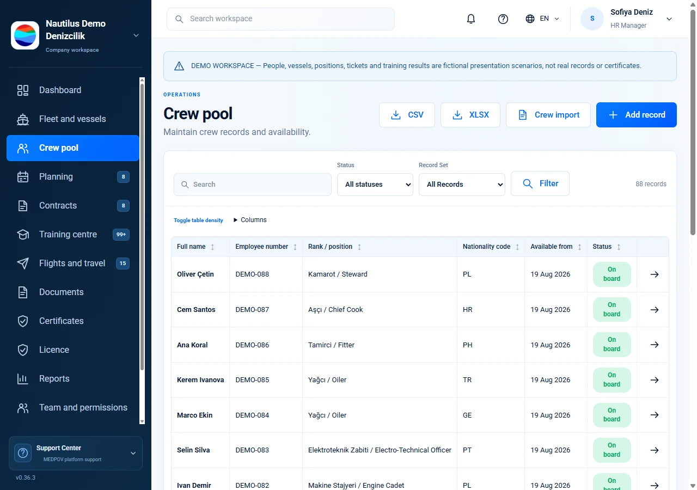Open Sofiya Deniz user menu
Viewport: 697px width, 490px height.
[627, 19]
